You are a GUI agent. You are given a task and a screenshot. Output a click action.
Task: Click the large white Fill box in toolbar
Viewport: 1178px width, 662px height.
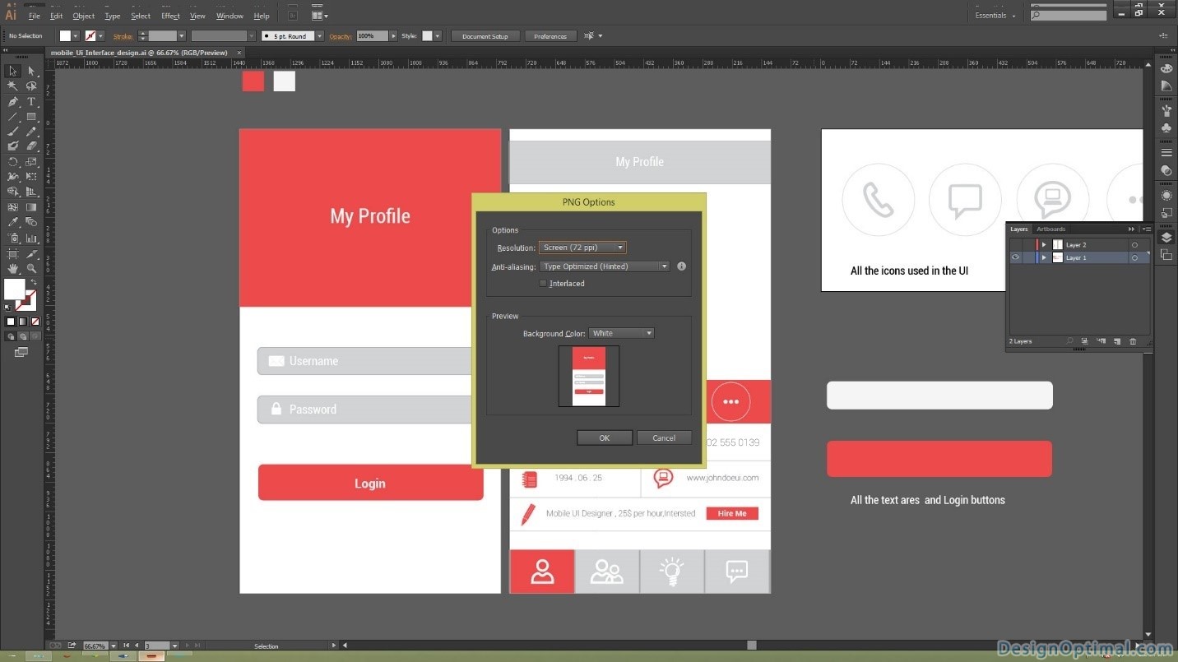point(15,289)
